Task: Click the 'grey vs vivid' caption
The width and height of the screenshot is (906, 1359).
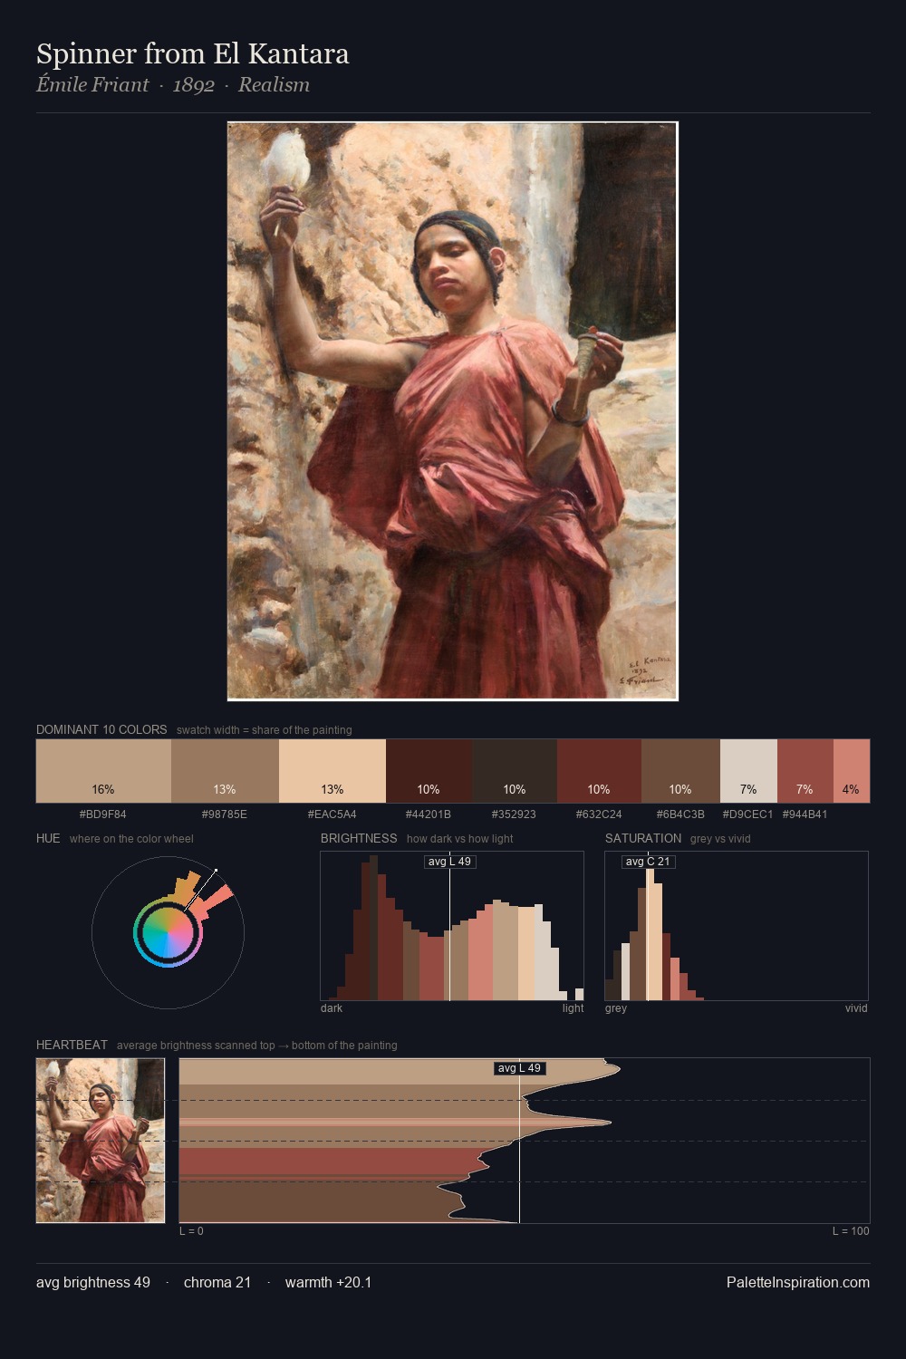Action: point(720,839)
